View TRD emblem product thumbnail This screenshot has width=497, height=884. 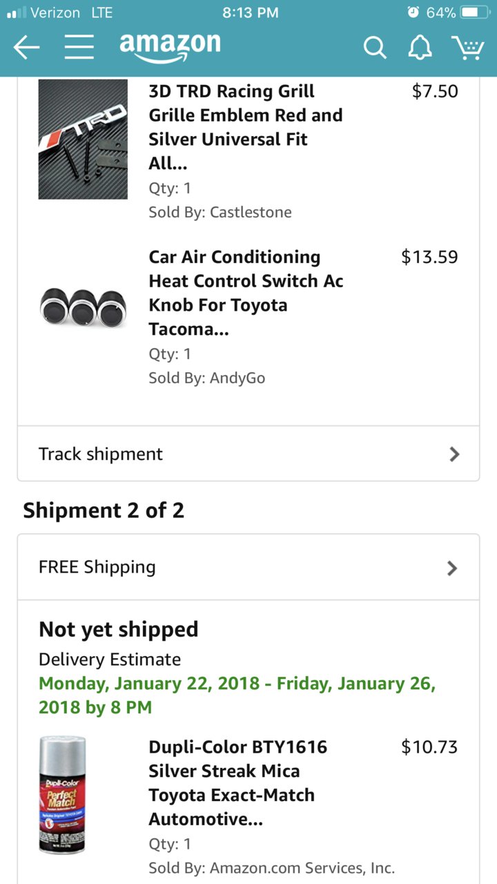(83, 140)
